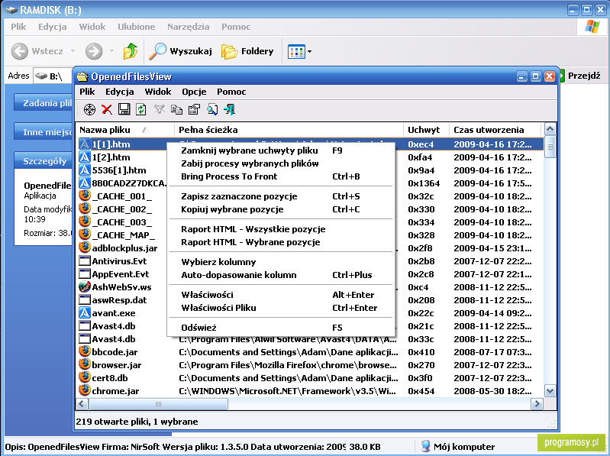The image size is (610, 456).
Task: Open the back button history dropdown arrow
Action: [73, 51]
